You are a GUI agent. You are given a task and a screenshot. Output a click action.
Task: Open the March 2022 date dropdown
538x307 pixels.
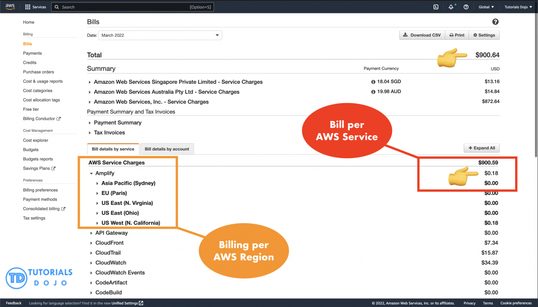(160, 35)
